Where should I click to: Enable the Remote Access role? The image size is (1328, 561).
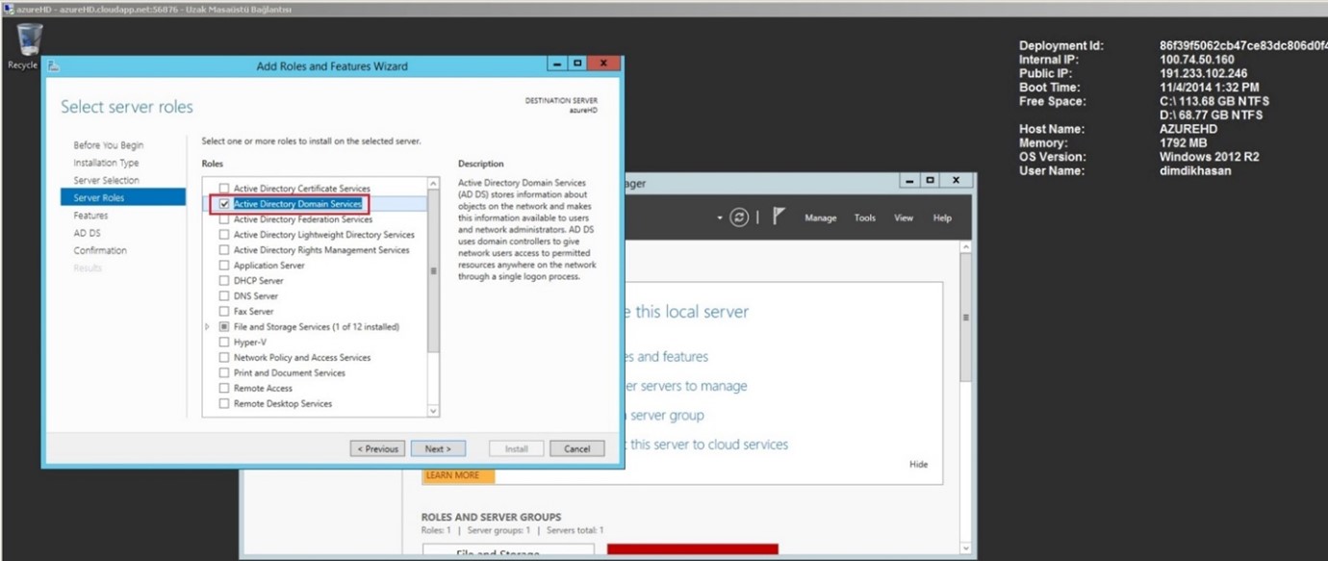click(224, 389)
